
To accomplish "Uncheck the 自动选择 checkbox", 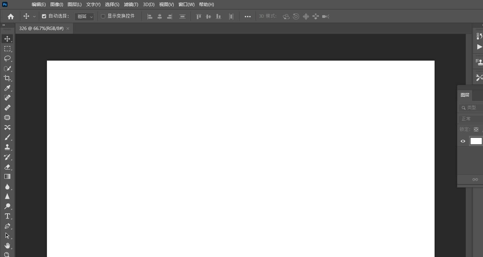I will coord(44,16).
